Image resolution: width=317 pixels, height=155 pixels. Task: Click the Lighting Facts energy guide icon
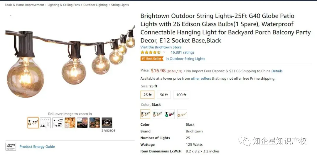(11, 147)
